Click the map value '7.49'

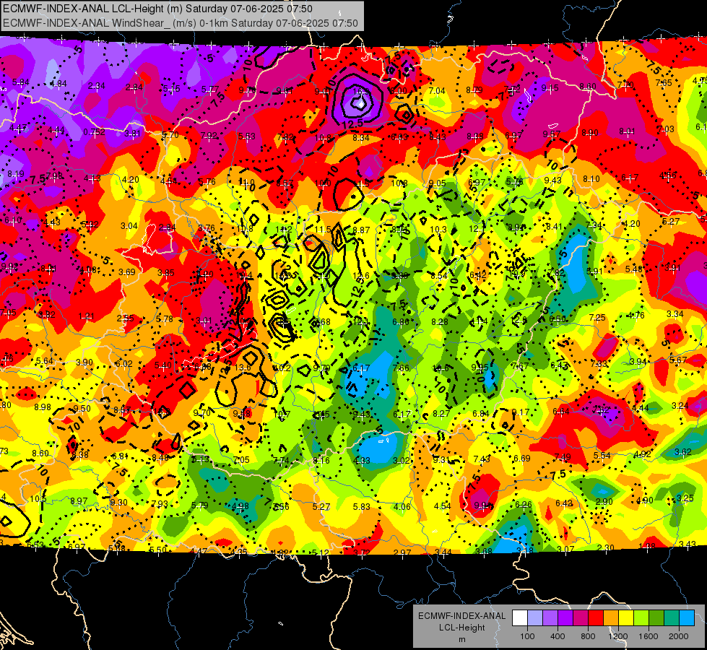pyautogui.click(x=563, y=457)
